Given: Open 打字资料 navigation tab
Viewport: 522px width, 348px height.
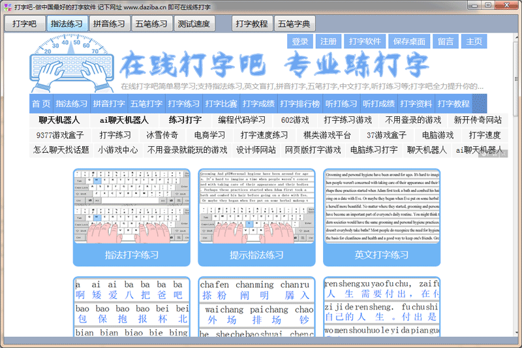Looking at the screenshot, I should (x=416, y=104).
